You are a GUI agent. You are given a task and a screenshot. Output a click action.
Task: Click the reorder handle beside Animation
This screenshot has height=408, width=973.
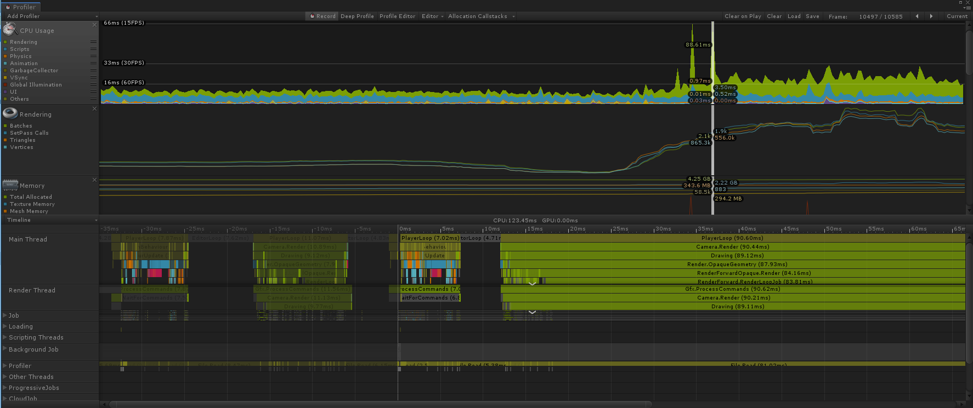click(x=93, y=63)
